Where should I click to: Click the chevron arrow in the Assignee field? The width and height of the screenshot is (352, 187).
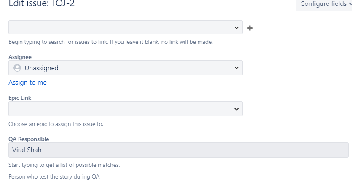[236, 68]
